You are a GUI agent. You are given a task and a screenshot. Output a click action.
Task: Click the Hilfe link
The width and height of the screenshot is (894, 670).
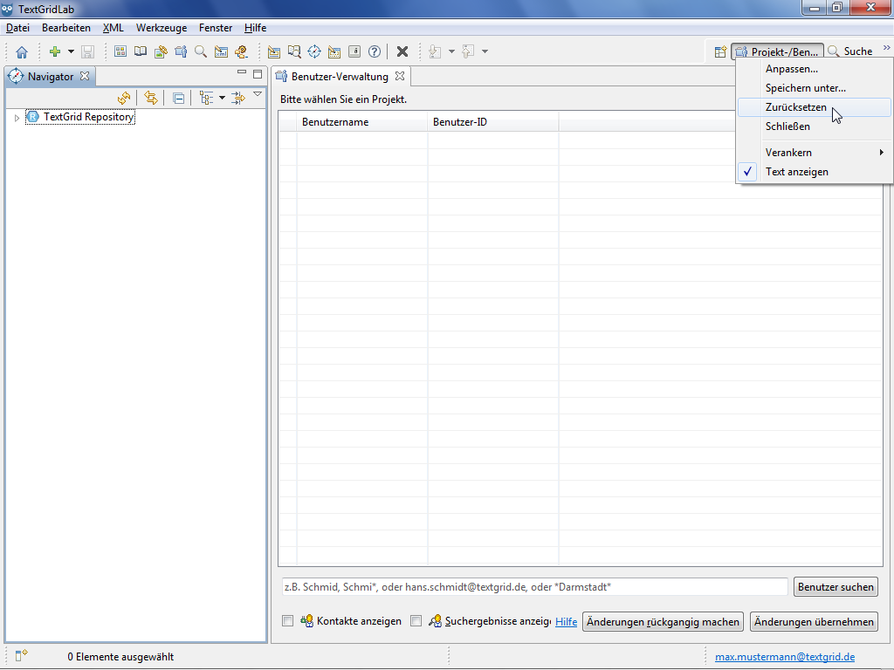point(566,622)
